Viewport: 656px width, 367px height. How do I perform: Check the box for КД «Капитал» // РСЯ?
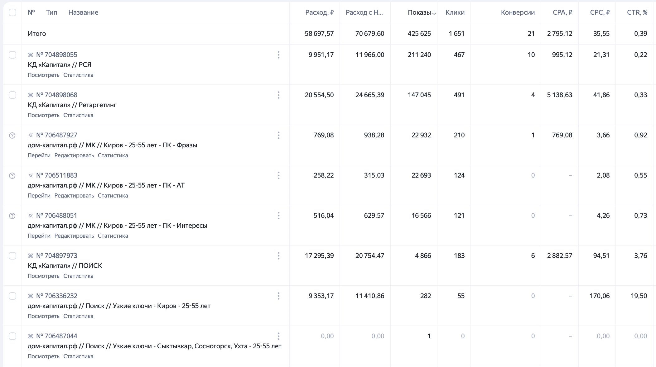(12, 55)
